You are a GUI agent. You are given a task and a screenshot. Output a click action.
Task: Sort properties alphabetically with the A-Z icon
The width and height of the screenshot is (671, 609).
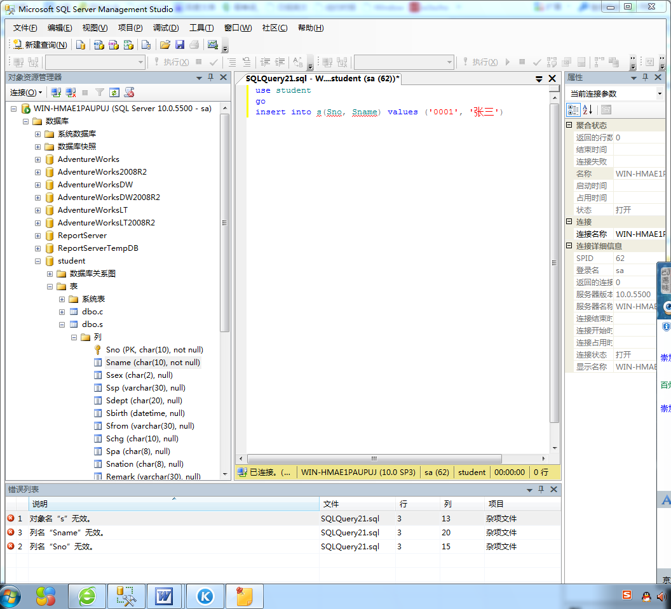click(588, 110)
